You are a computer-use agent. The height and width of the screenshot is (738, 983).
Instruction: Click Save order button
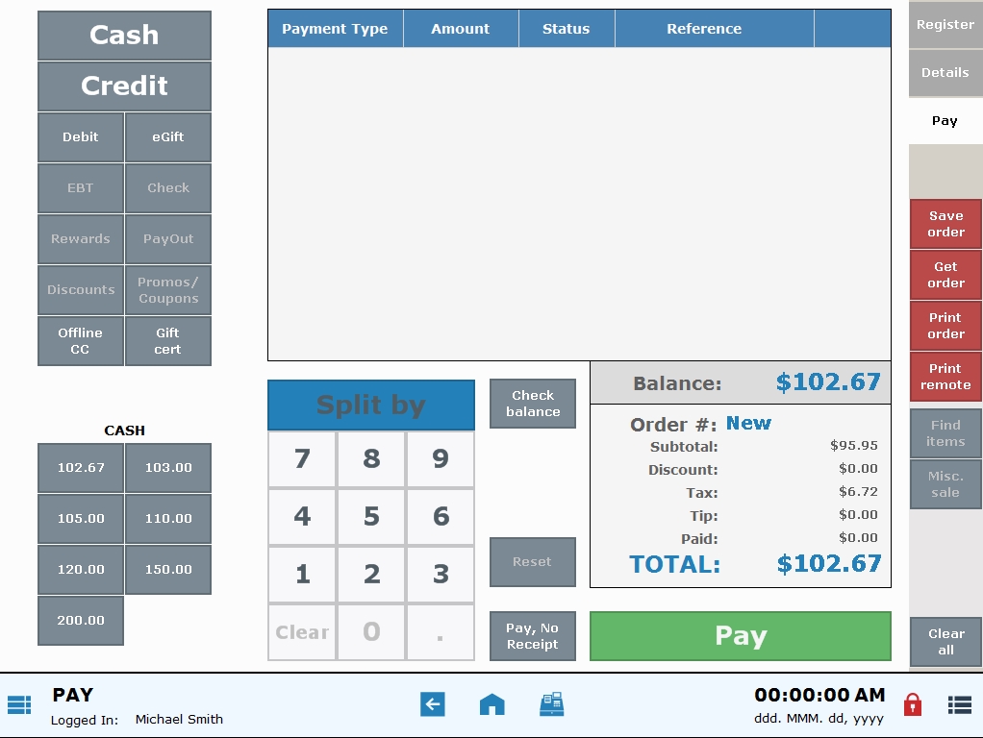945,224
